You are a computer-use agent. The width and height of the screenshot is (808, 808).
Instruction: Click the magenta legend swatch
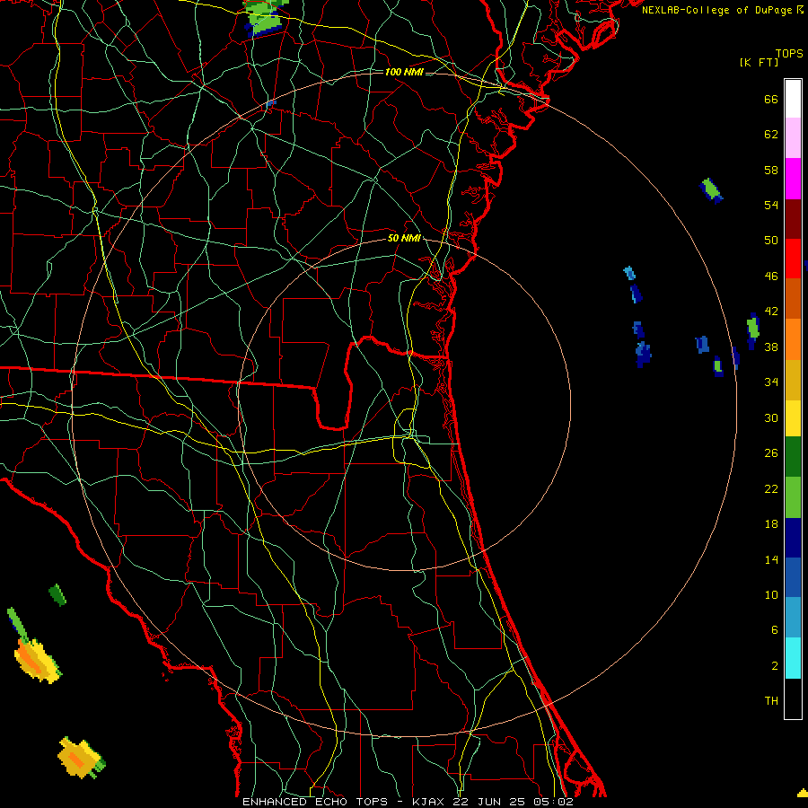pyautogui.click(x=793, y=179)
